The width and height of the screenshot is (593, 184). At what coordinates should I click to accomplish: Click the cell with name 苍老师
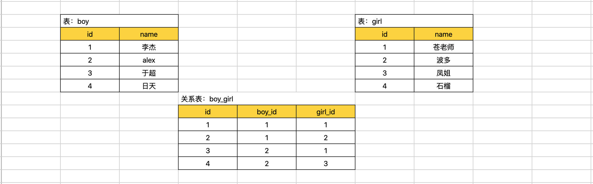click(444, 47)
